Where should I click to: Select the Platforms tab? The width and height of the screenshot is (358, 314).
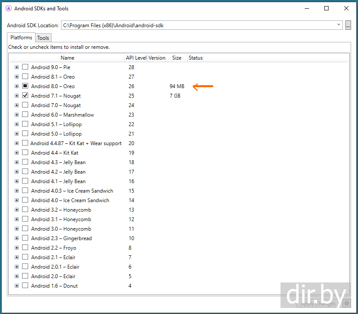pos(21,38)
